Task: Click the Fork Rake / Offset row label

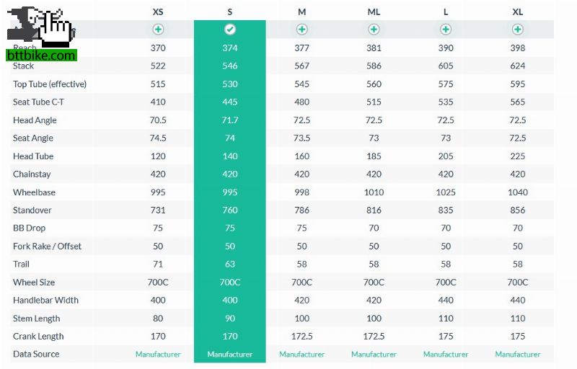Action: pyautogui.click(x=47, y=246)
